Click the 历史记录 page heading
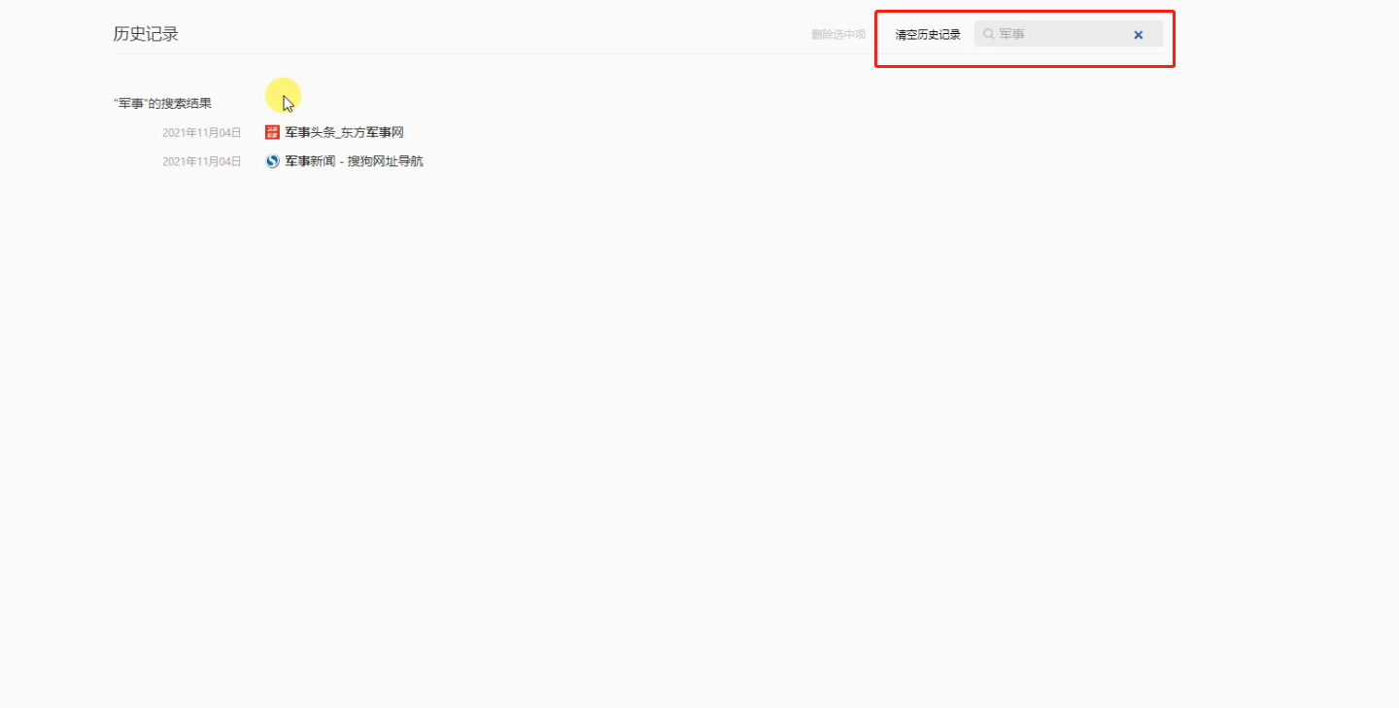Image resolution: width=1399 pixels, height=708 pixels. pos(146,34)
